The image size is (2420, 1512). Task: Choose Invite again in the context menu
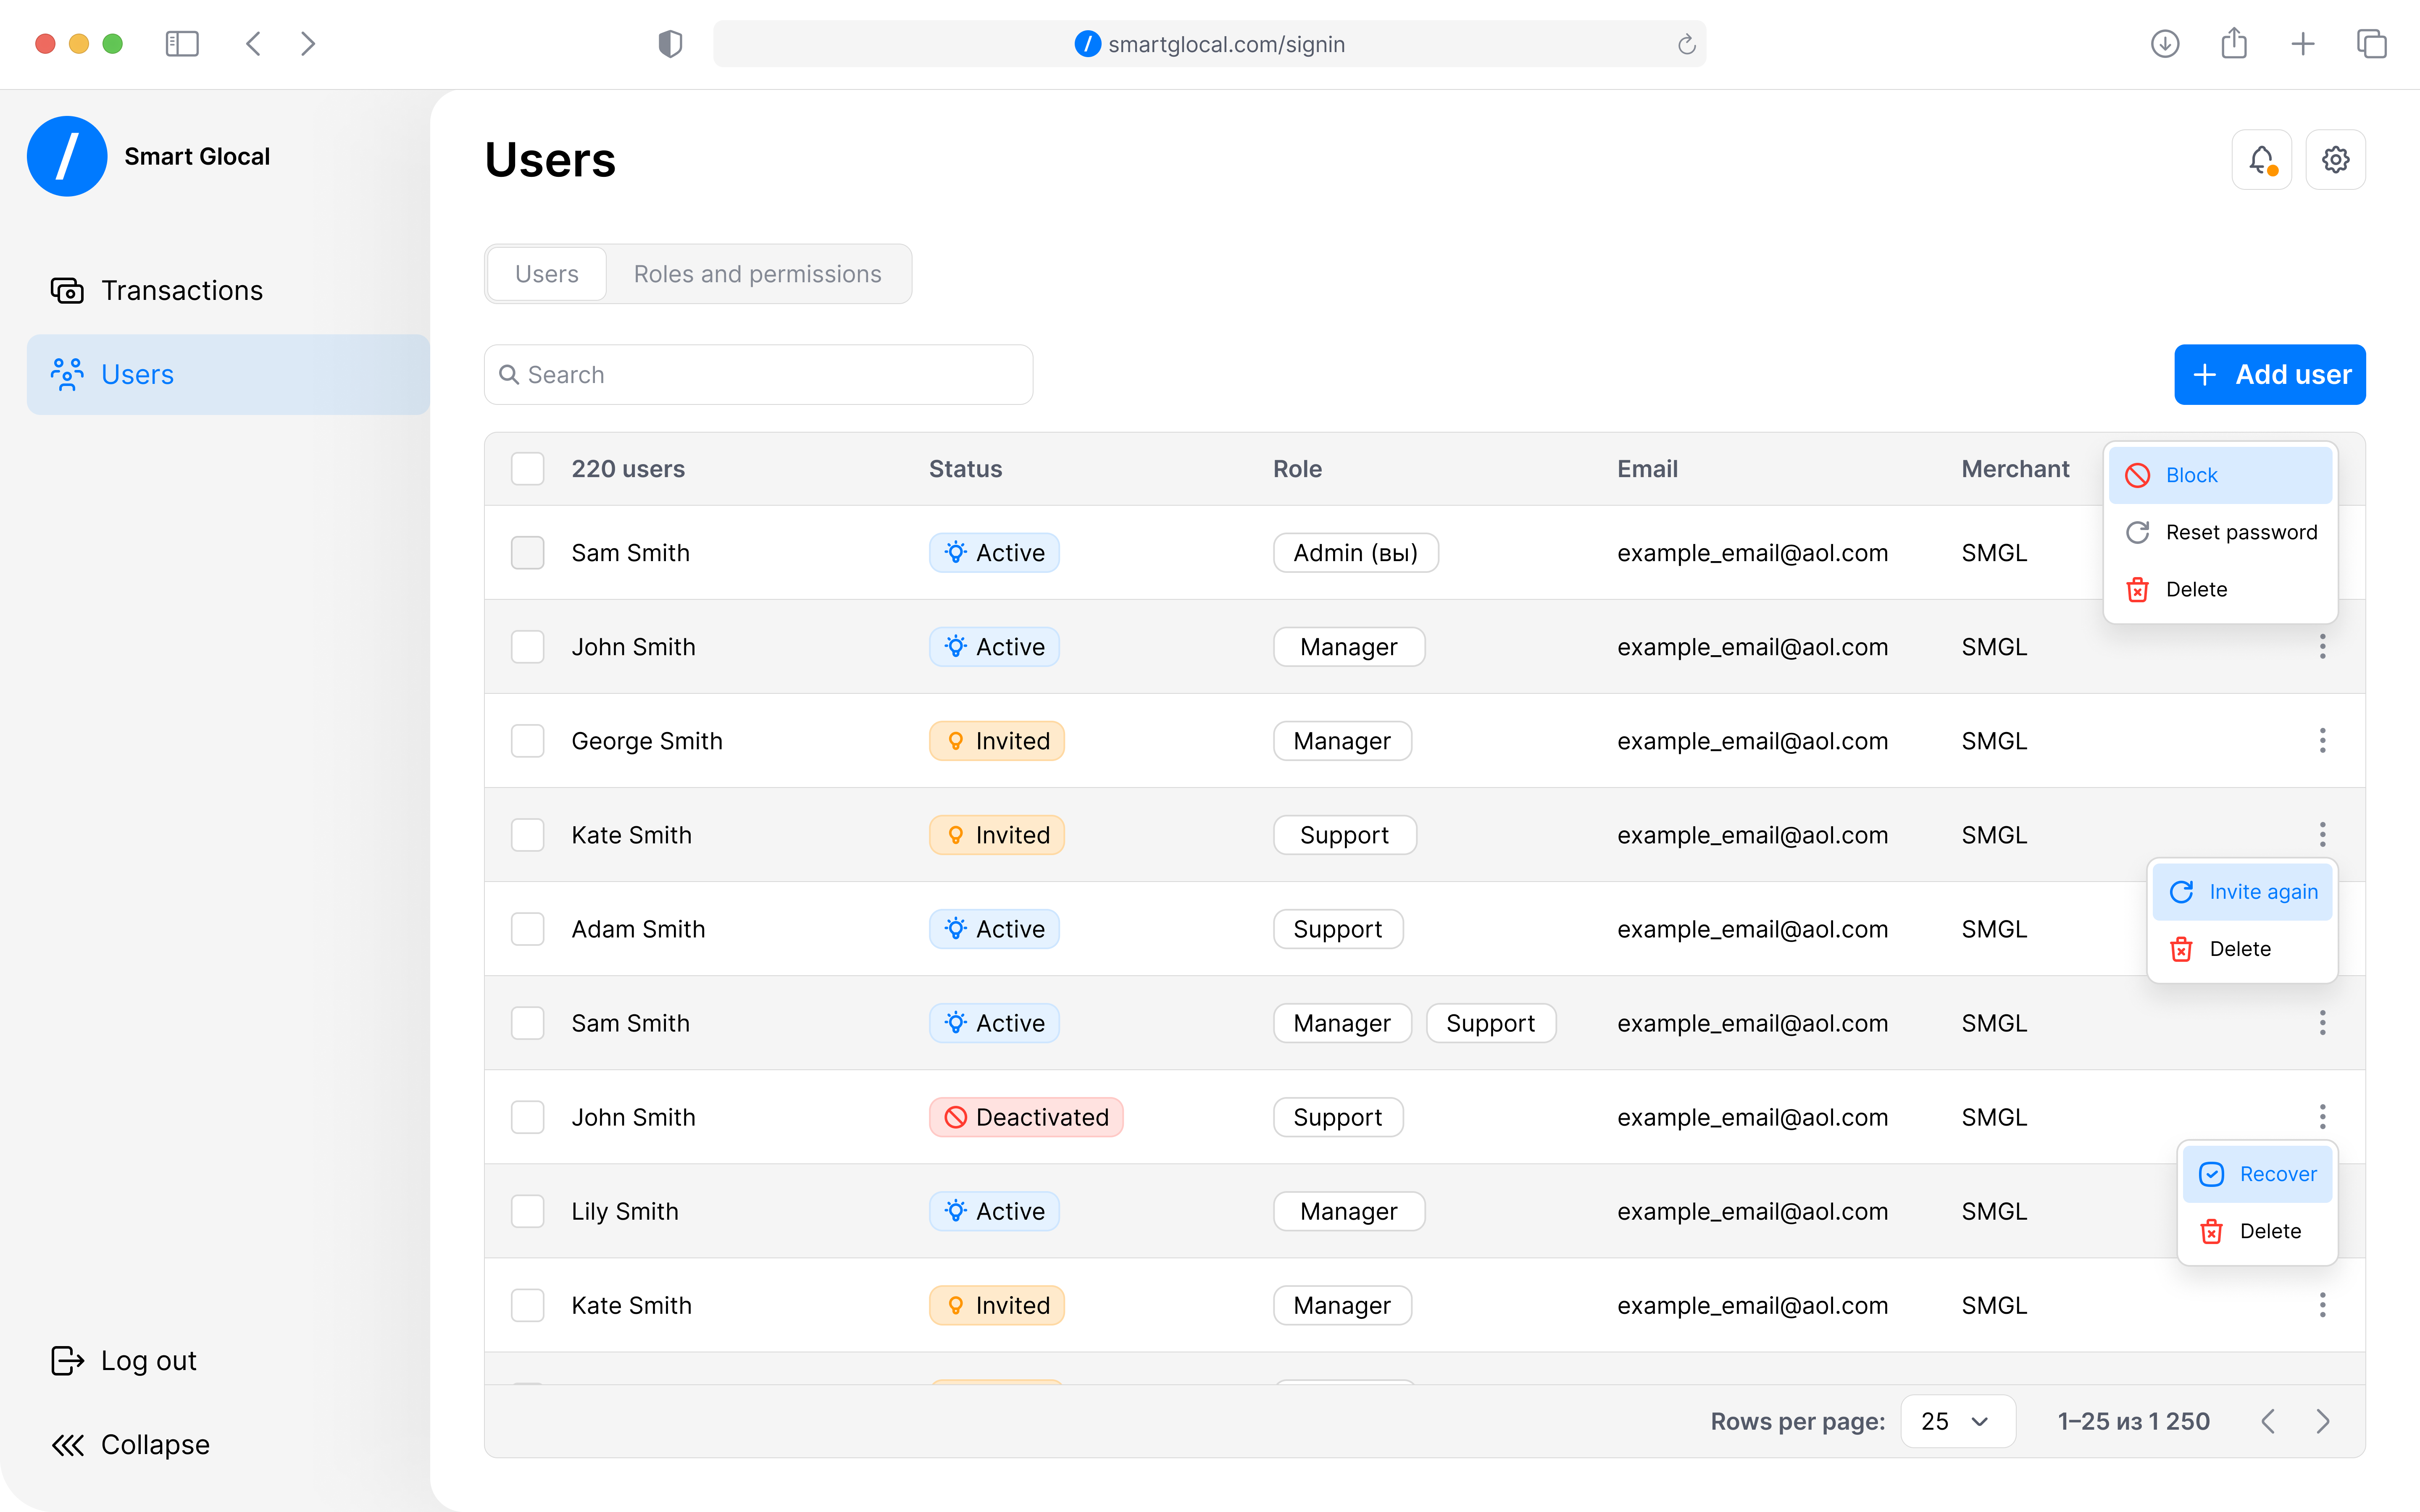pos(2242,892)
